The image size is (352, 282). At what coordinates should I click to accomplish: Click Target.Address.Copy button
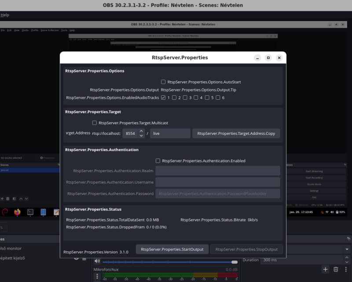[236, 134]
